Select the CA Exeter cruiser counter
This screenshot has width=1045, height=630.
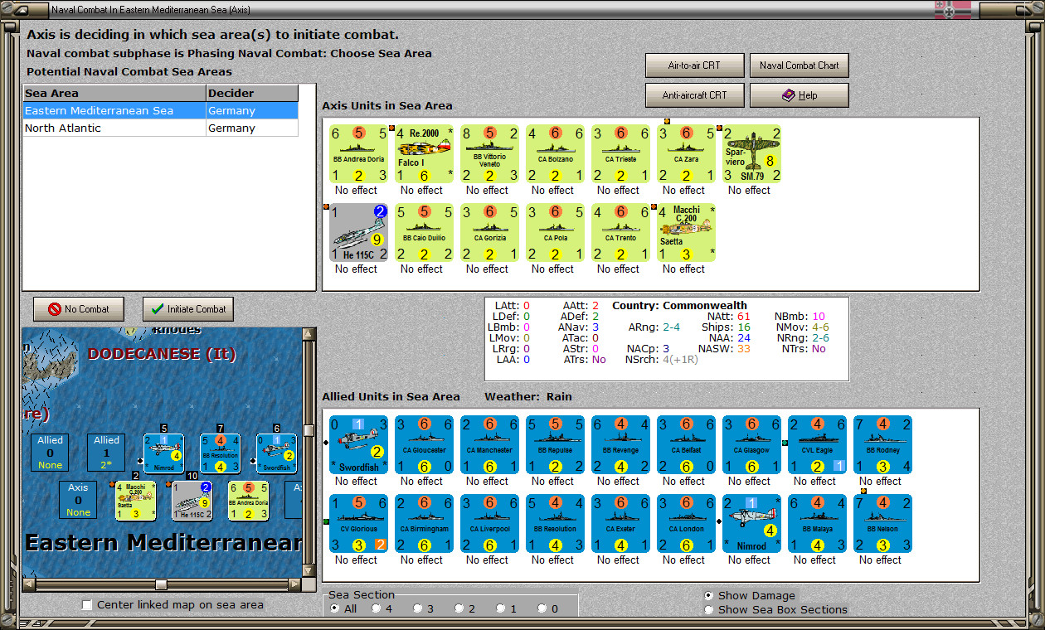click(620, 523)
